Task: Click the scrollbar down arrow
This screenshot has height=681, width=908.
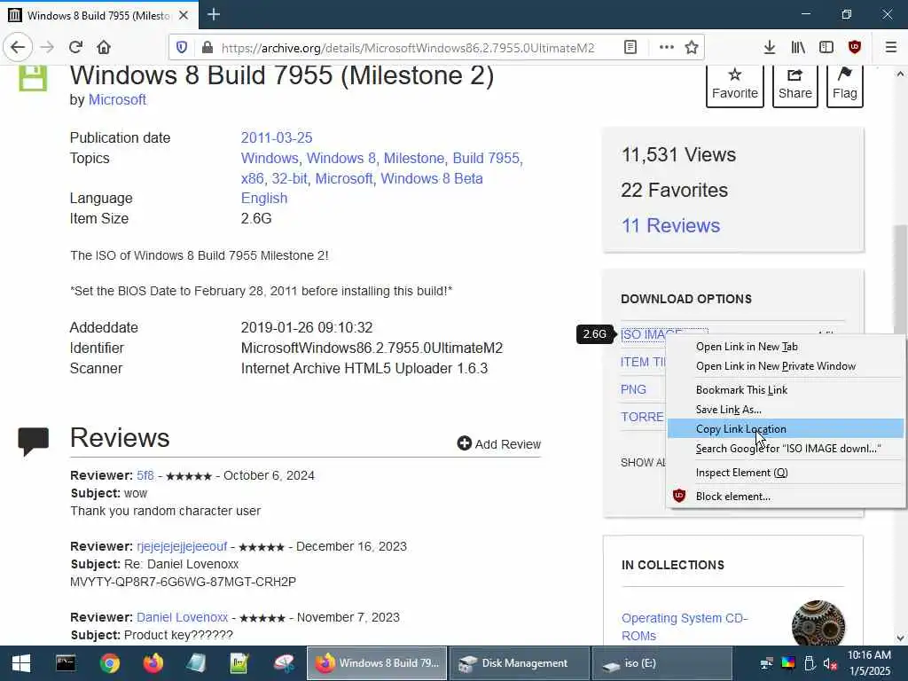Action: (900, 638)
